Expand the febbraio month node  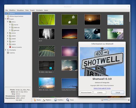10,27
